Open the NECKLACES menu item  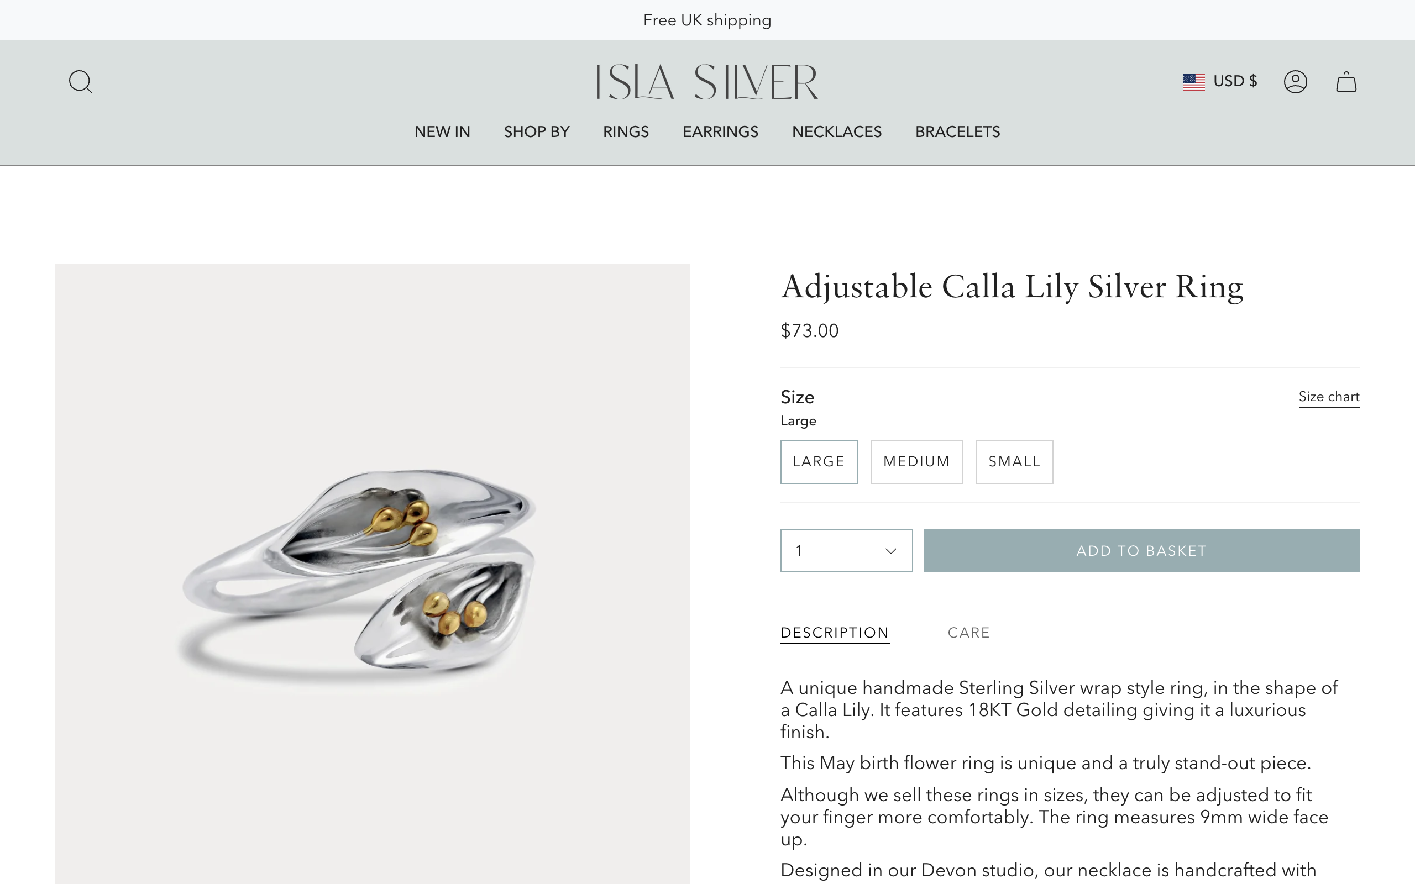click(x=837, y=131)
